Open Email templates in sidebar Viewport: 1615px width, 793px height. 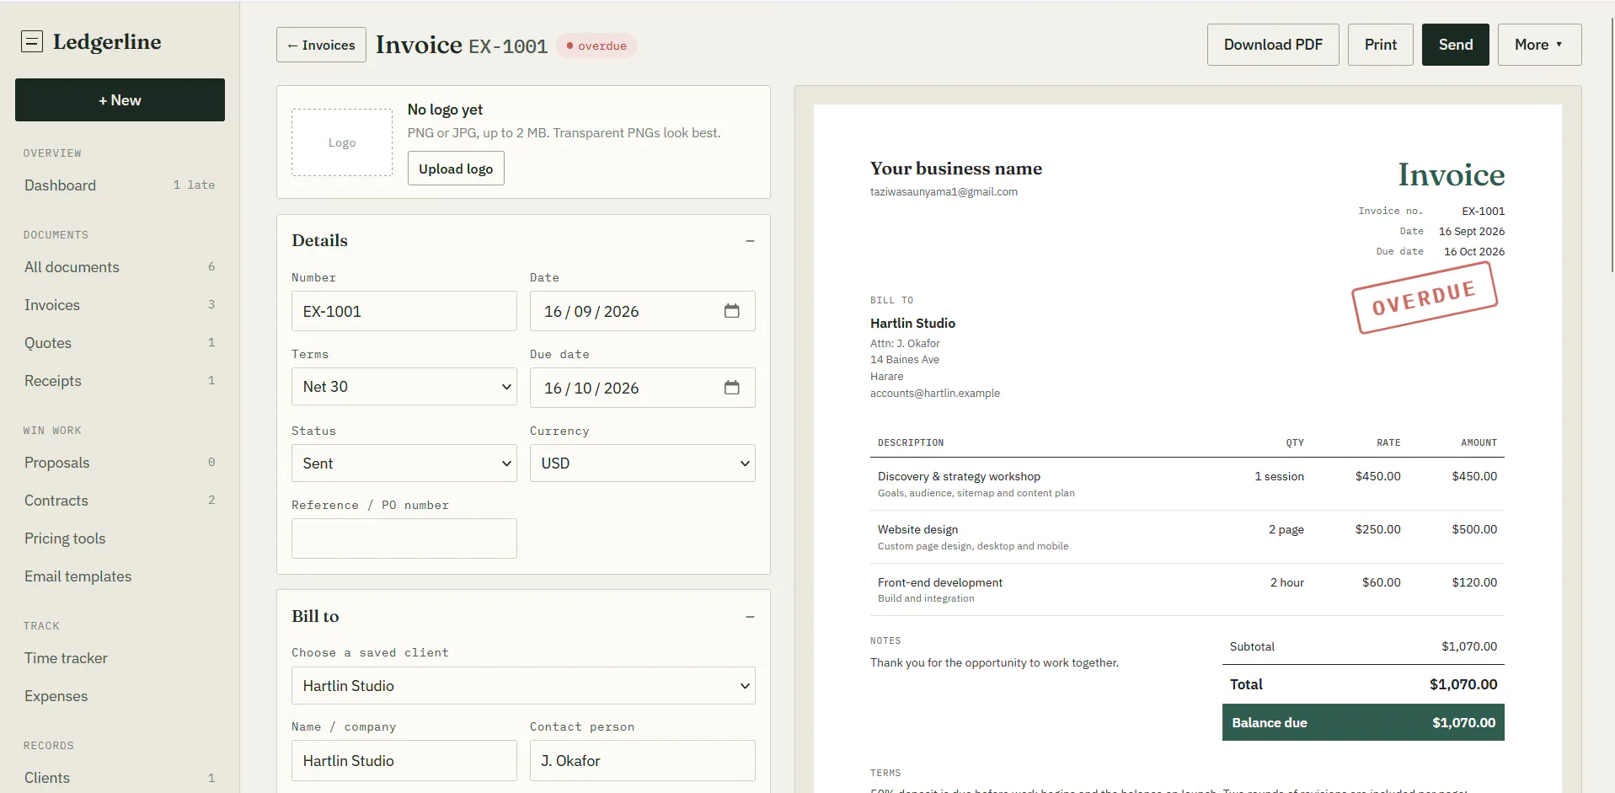(x=120, y=576)
